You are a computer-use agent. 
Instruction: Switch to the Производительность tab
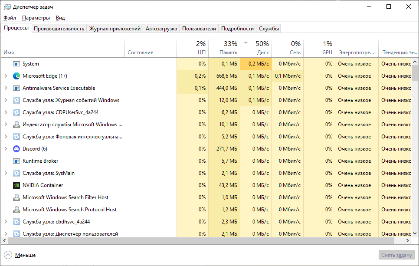tap(59, 29)
